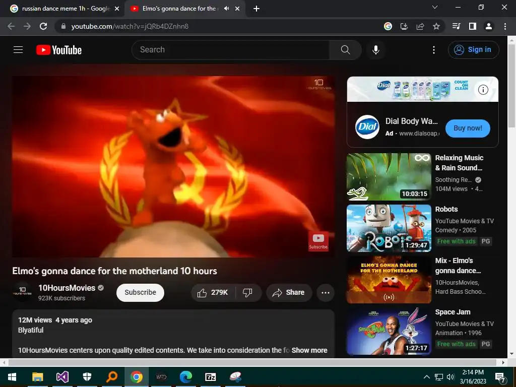The image size is (516, 387).
Task: Open YouTube settings three-dot menu
Action: 434,50
